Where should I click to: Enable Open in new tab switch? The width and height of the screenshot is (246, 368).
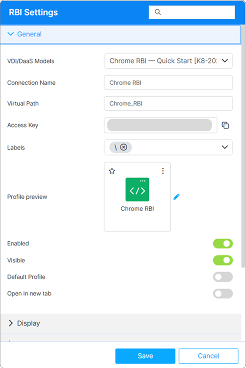(223, 294)
